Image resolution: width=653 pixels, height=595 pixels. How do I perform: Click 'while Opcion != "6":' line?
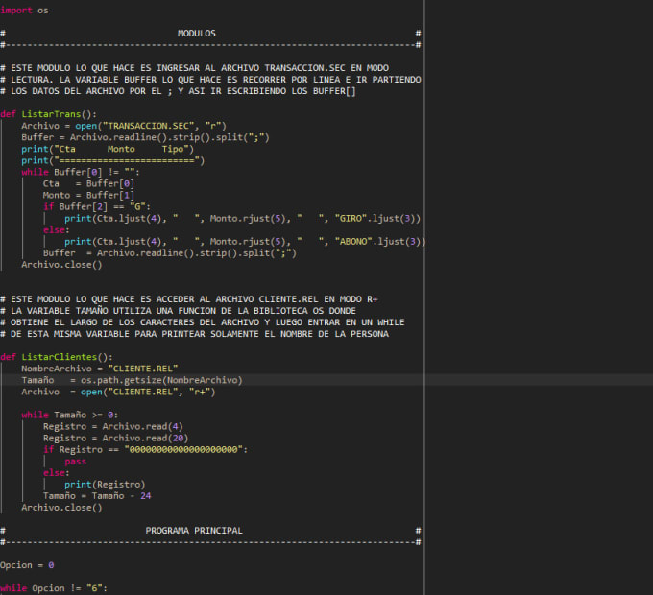coord(54,588)
